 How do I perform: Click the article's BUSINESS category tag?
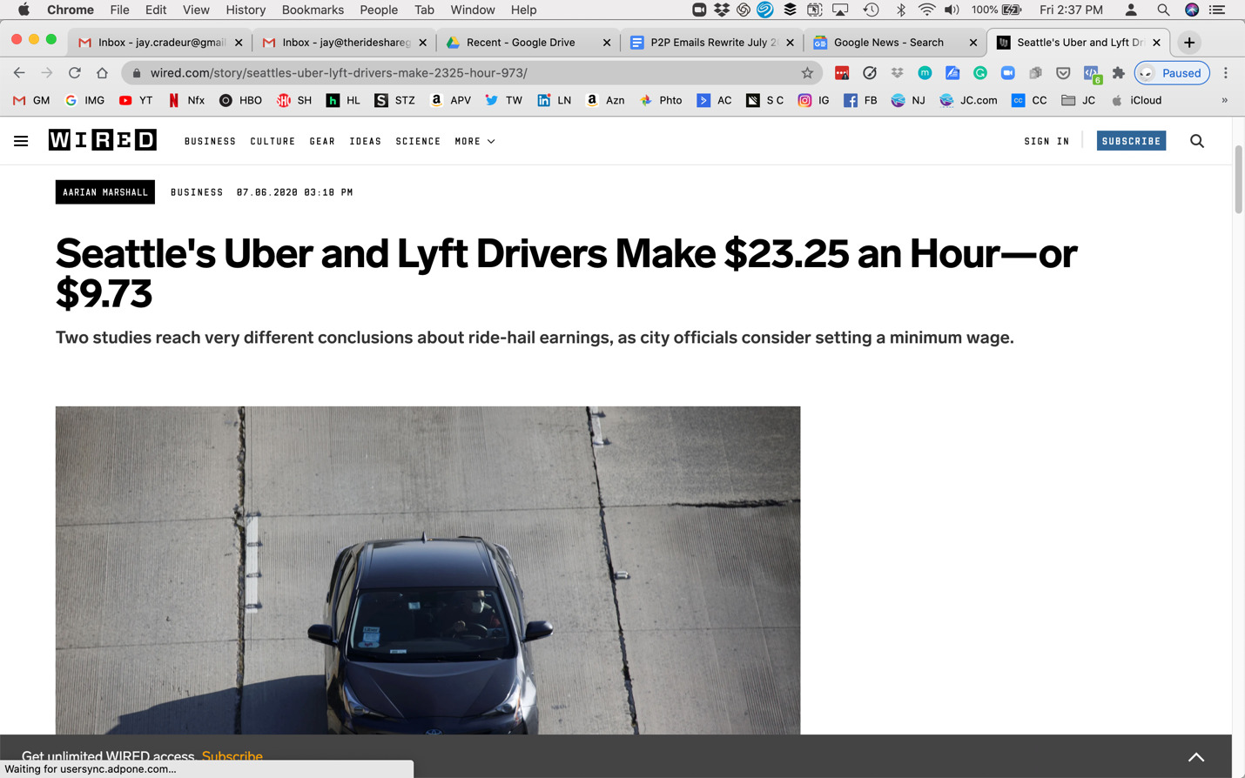[x=197, y=192]
